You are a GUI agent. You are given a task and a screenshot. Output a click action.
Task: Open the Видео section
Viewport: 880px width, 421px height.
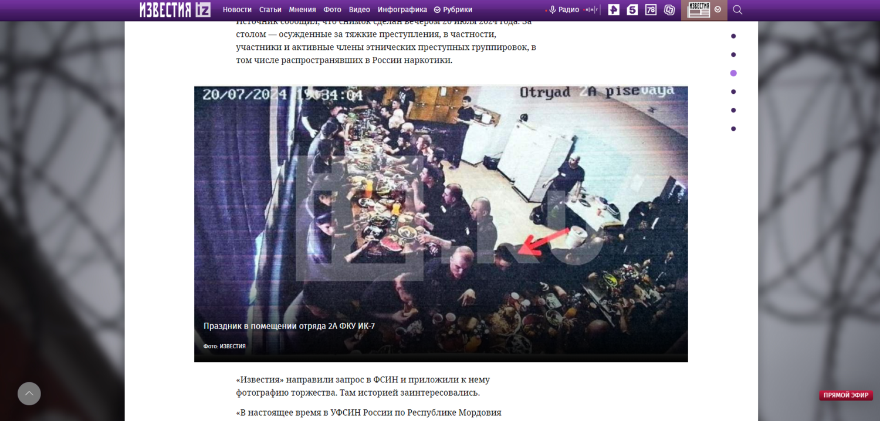coord(359,10)
